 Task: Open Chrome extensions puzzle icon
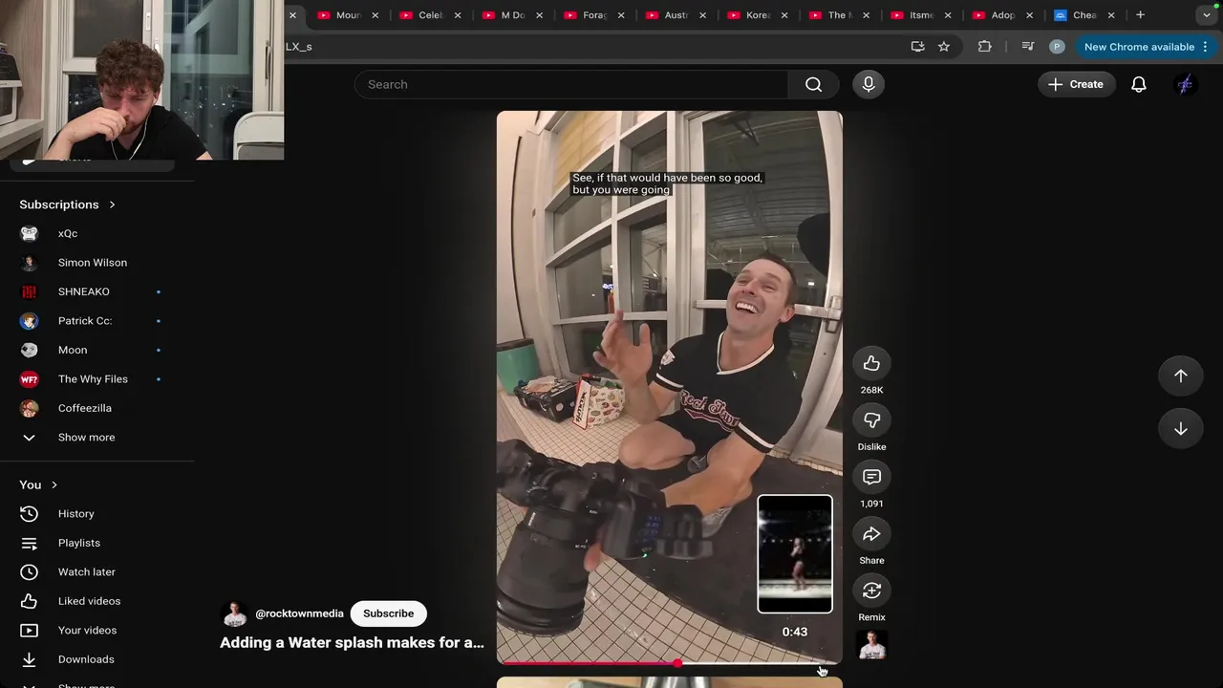click(x=985, y=47)
